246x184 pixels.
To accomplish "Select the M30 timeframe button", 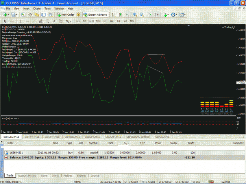I will 98,21.
